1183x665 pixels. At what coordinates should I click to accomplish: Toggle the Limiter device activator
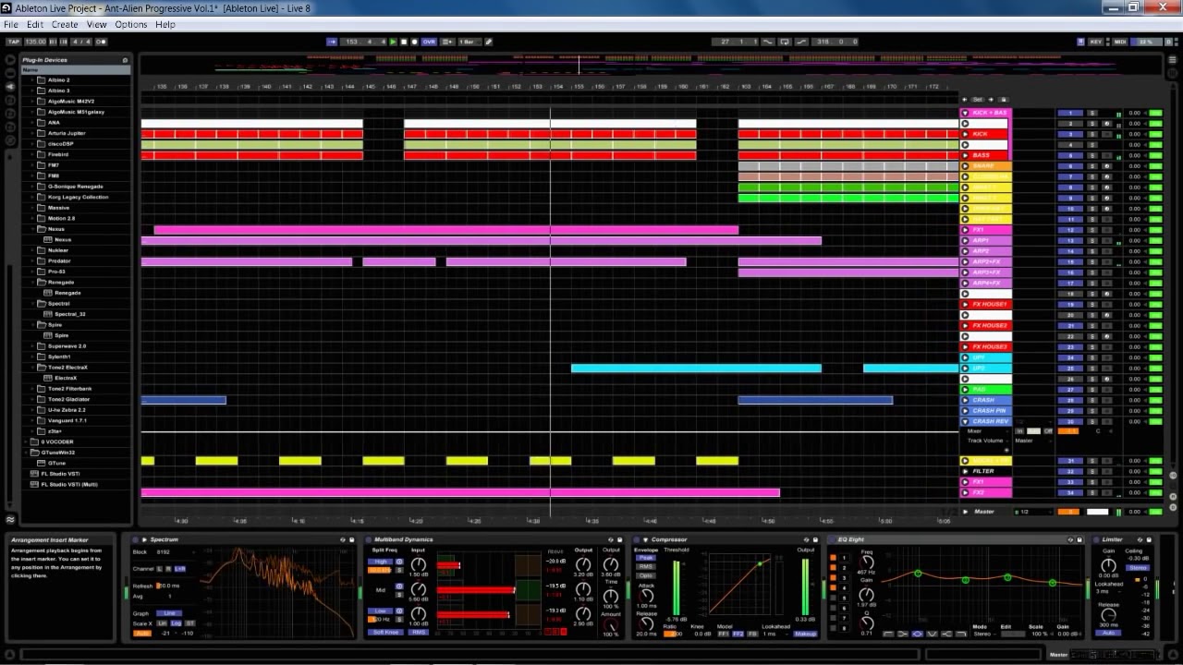(x=1095, y=539)
